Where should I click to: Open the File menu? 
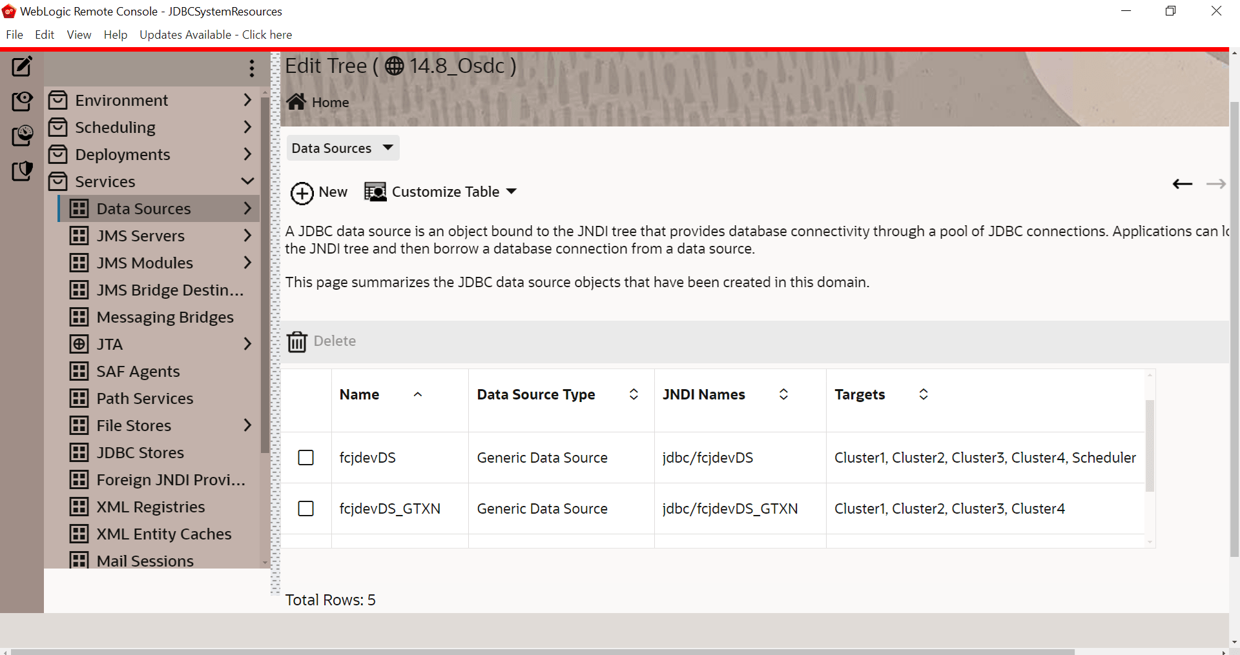click(14, 35)
